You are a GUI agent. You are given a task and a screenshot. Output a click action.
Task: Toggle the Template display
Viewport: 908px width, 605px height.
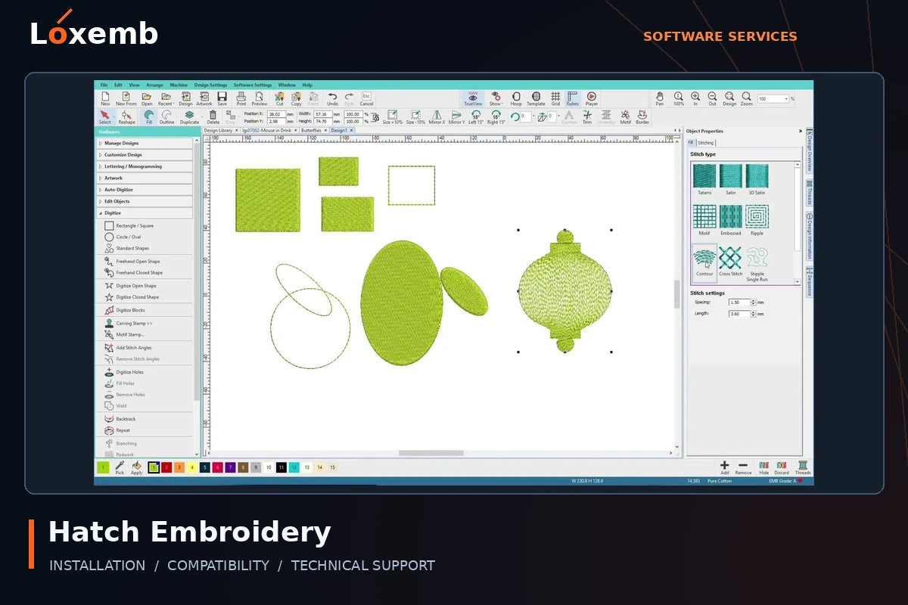[536, 99]
